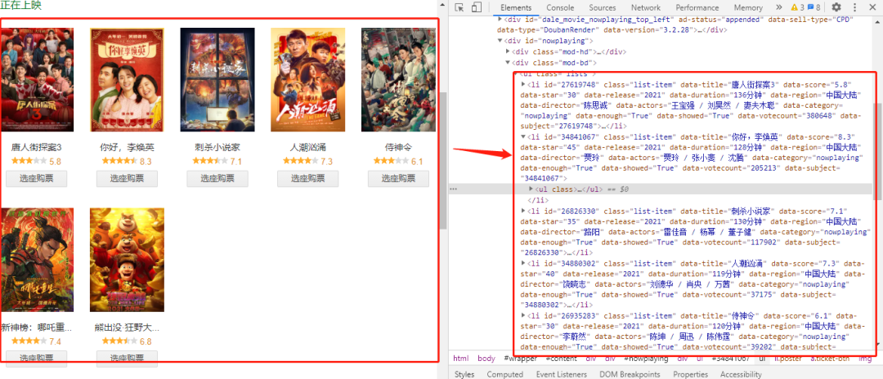The width and height of the screenshot is (883, 379).
Task: Open the Event Listeners pane tab
Action: (562, 374)
